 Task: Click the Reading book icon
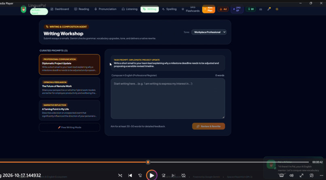tap(76, 9)
